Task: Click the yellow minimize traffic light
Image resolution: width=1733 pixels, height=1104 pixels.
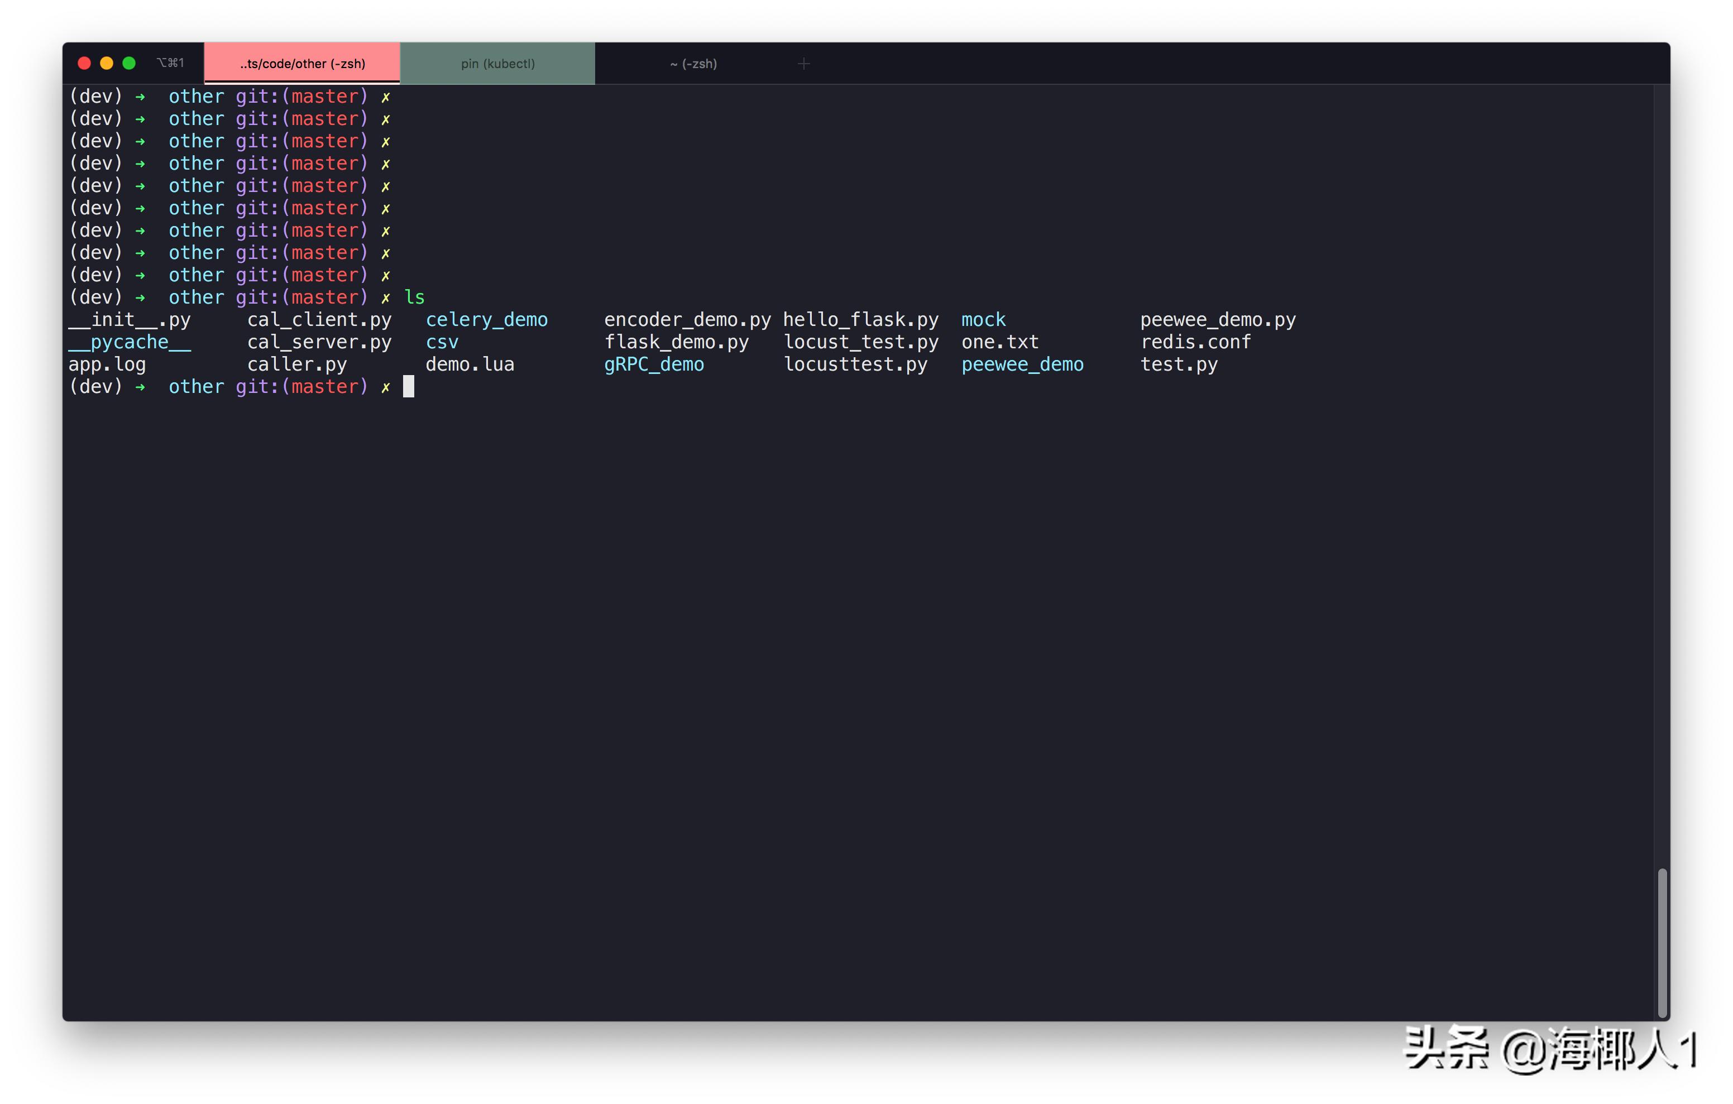Action: [x=107, y=63]
